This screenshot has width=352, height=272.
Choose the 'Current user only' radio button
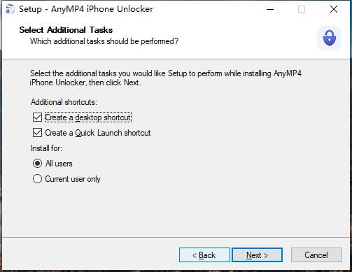coord(37,179)
